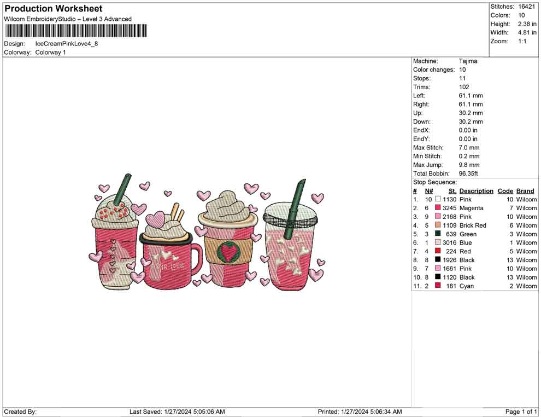Click the Green 639 color swatch
This screenshot has width=541, height=417.
coord(438,234)
